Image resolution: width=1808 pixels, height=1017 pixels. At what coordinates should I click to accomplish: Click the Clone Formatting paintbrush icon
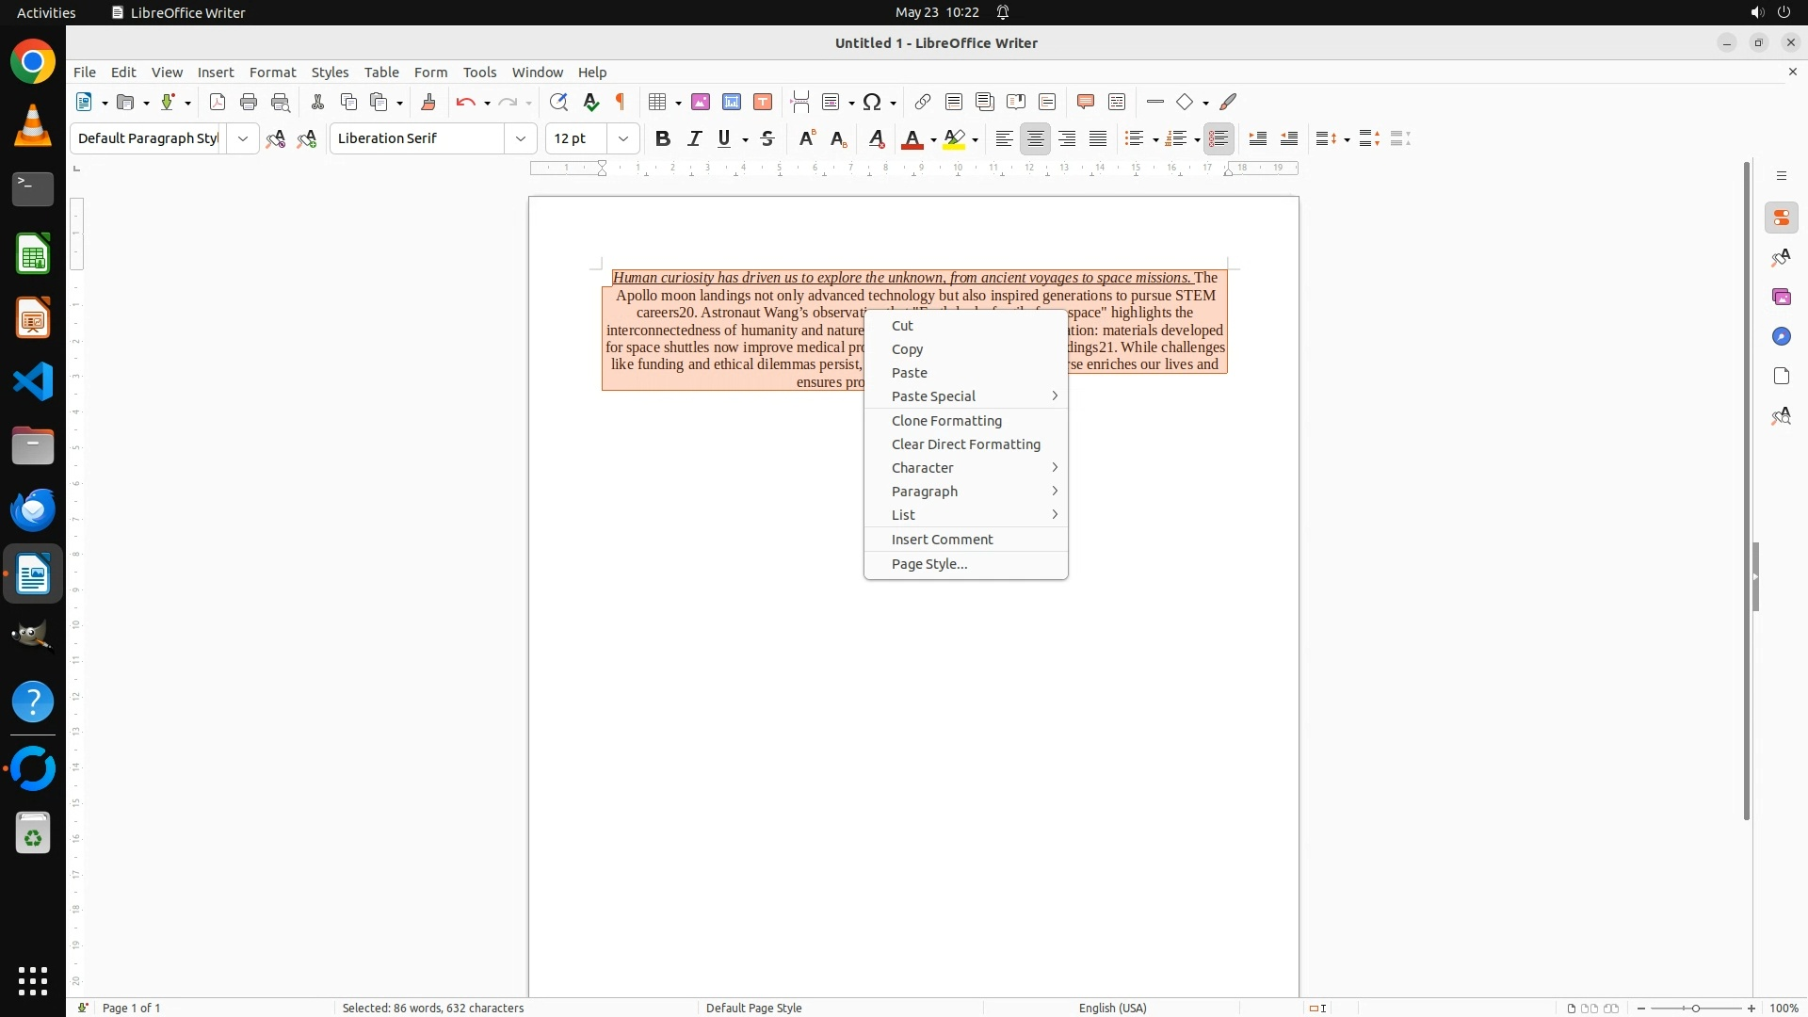coord(428,102)
